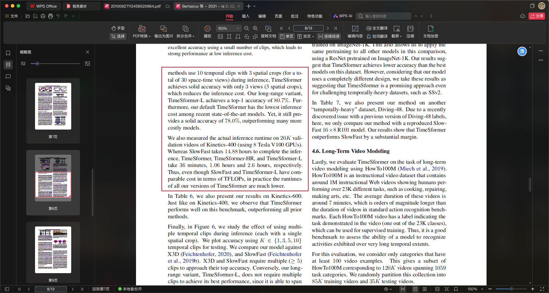Switch to the 批注 annotation tab
Image resolution: width=549 pixels, height=293 pixels.
(295, 16)
